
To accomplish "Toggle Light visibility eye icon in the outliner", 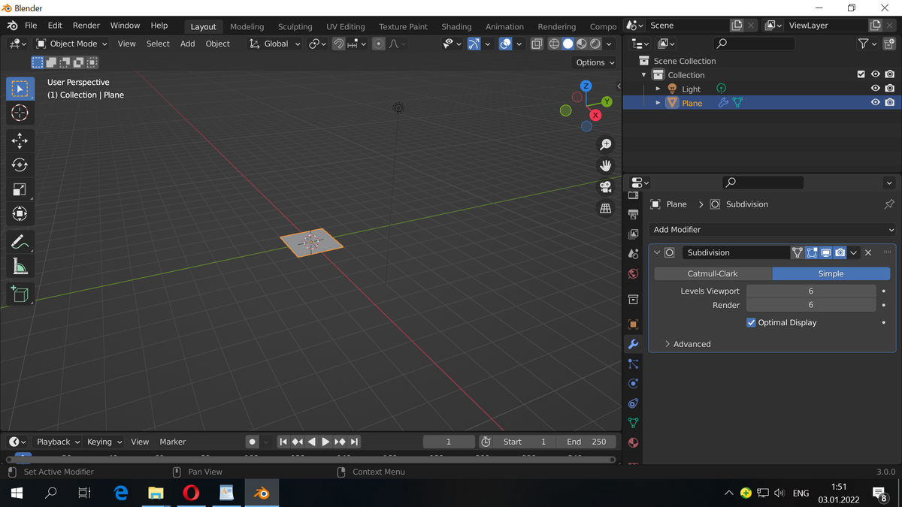I will [875, 89].
